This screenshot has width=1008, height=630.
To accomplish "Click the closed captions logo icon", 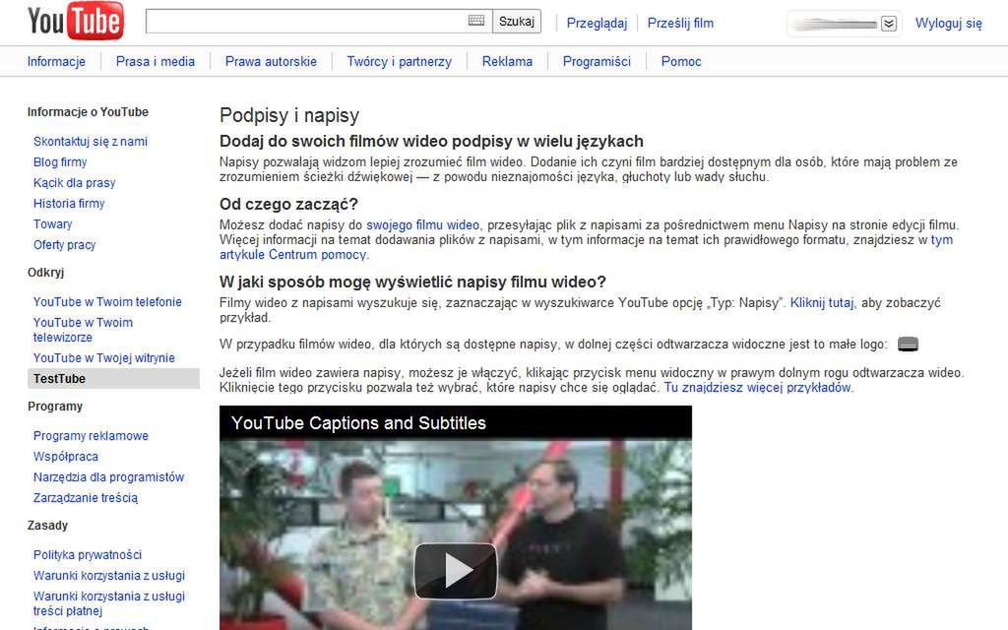I will point(908,345).
